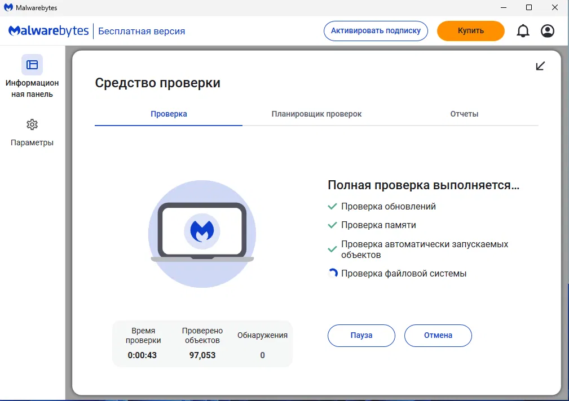Click the Бесплатная версия label
This screenshot has width=569, height=401.
(142, 31)
